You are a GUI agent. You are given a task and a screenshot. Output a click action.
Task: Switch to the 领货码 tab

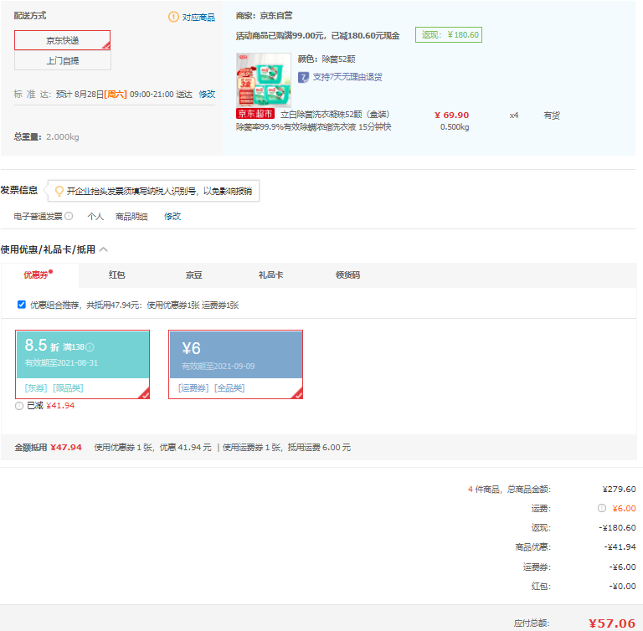[347, 274]
